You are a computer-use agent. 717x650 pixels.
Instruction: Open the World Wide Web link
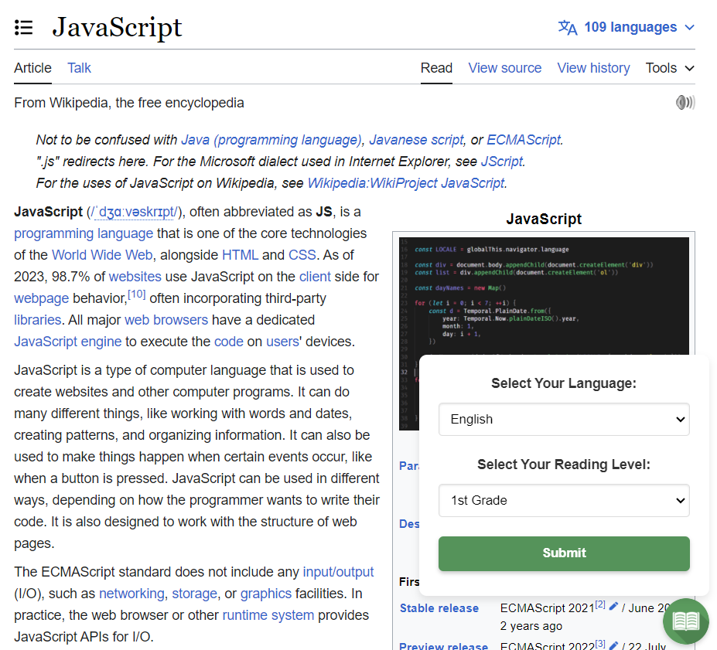click(x=102, y=255)
